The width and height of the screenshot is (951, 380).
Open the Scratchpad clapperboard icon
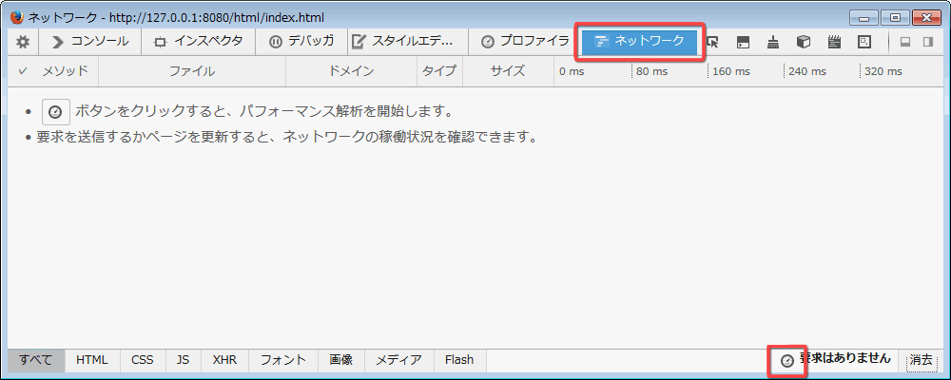[x=835, y=42]
